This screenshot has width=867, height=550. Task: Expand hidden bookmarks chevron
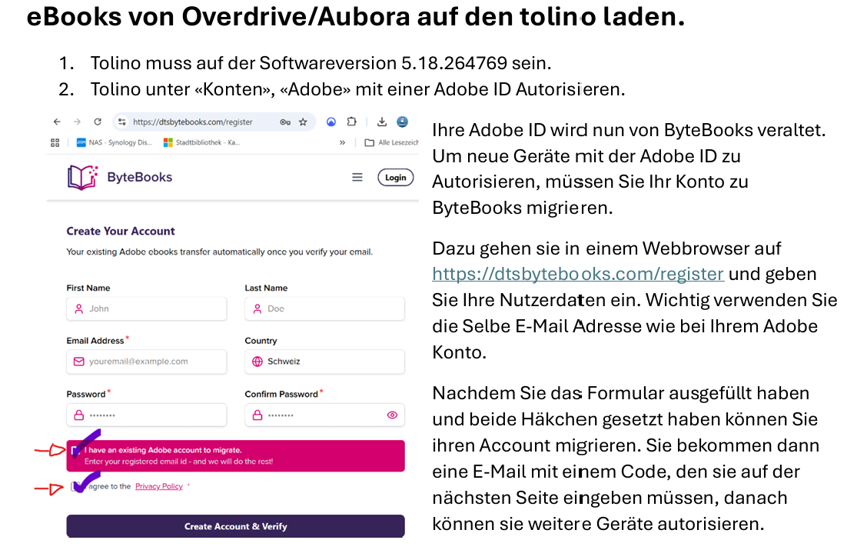pyautogui.click(x=342, y=143)
